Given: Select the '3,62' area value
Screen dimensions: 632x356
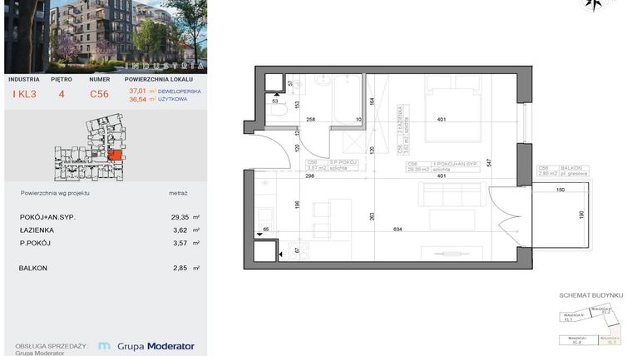Looking at the screenshot, I should coord(180,230).
